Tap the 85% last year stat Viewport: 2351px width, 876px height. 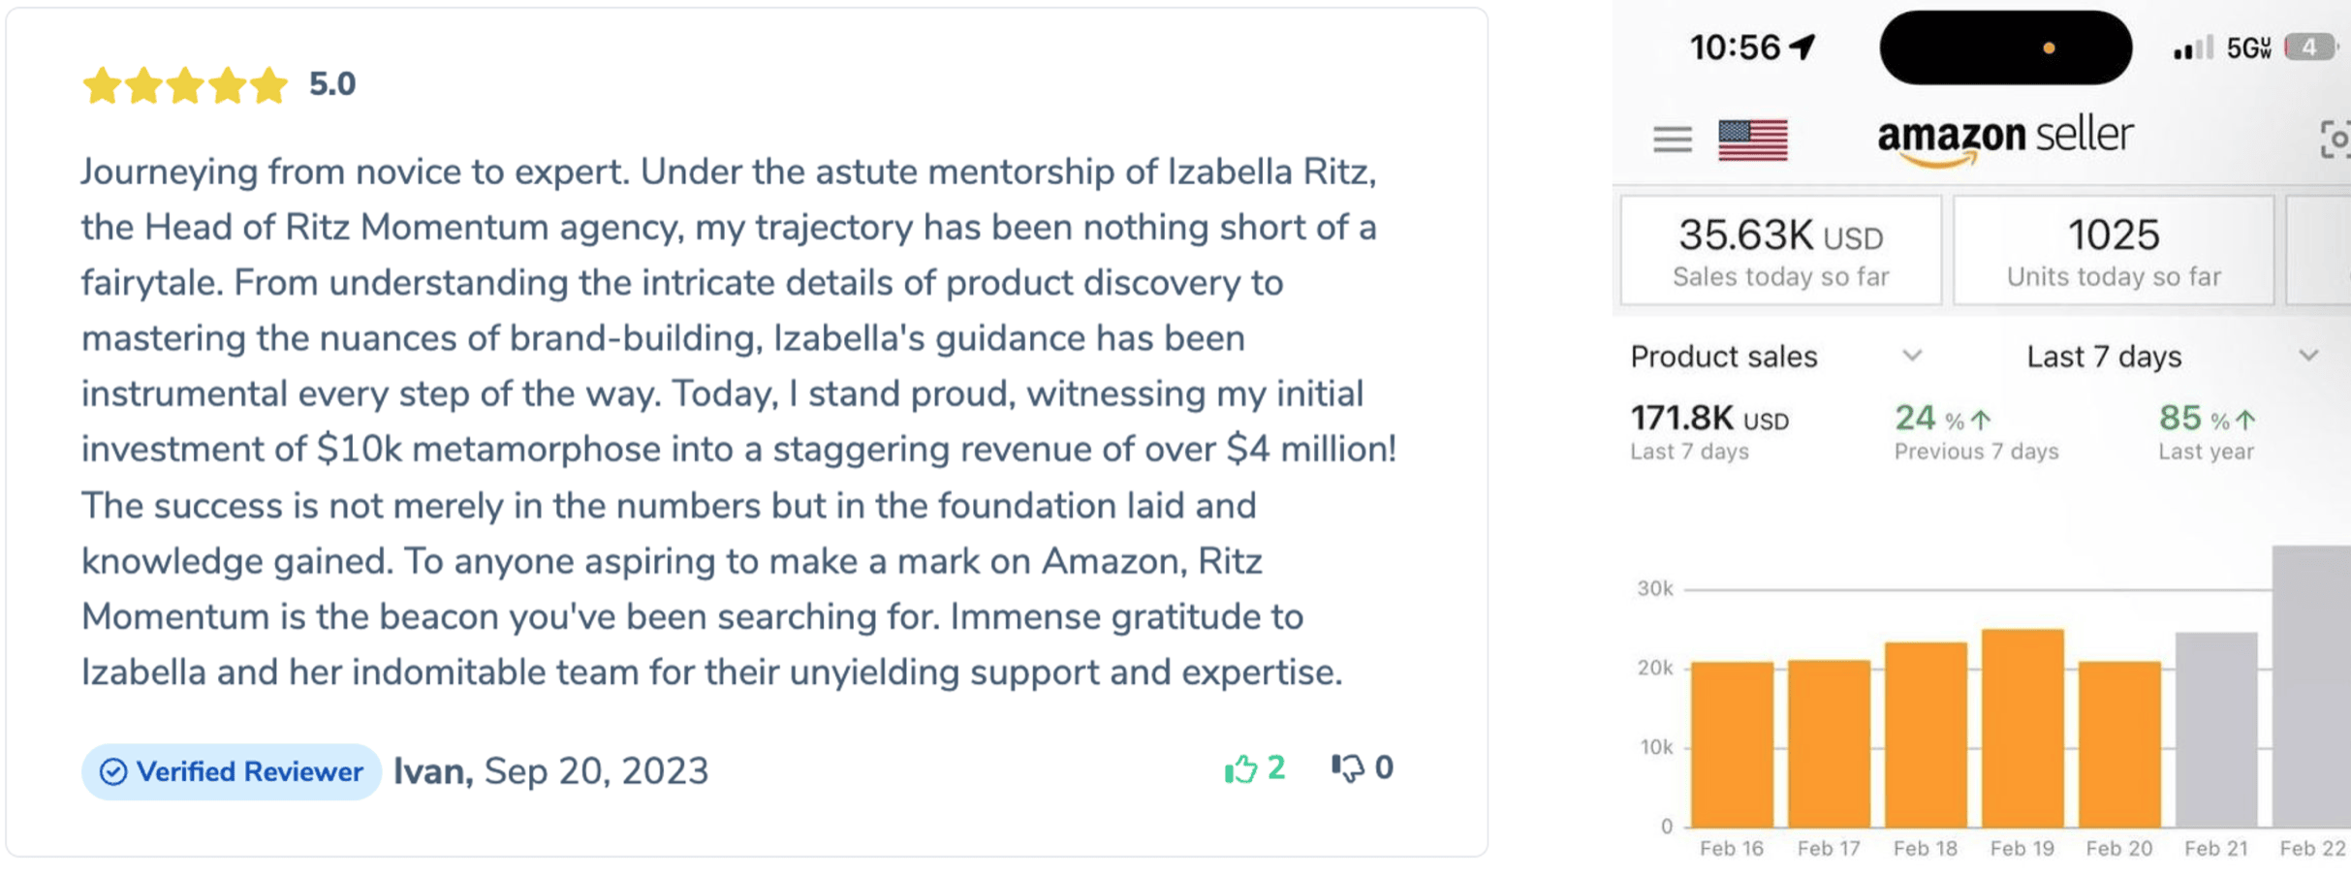pyautogui.click(x=2207, y=432)
